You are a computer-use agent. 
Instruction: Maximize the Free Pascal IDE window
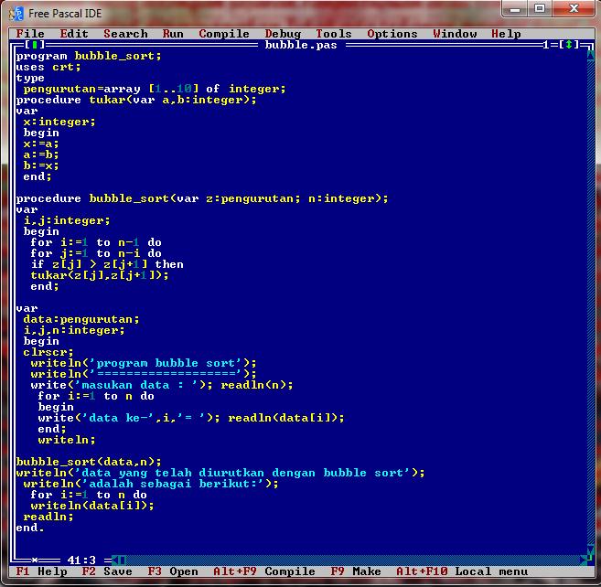[x=540, y=9]
